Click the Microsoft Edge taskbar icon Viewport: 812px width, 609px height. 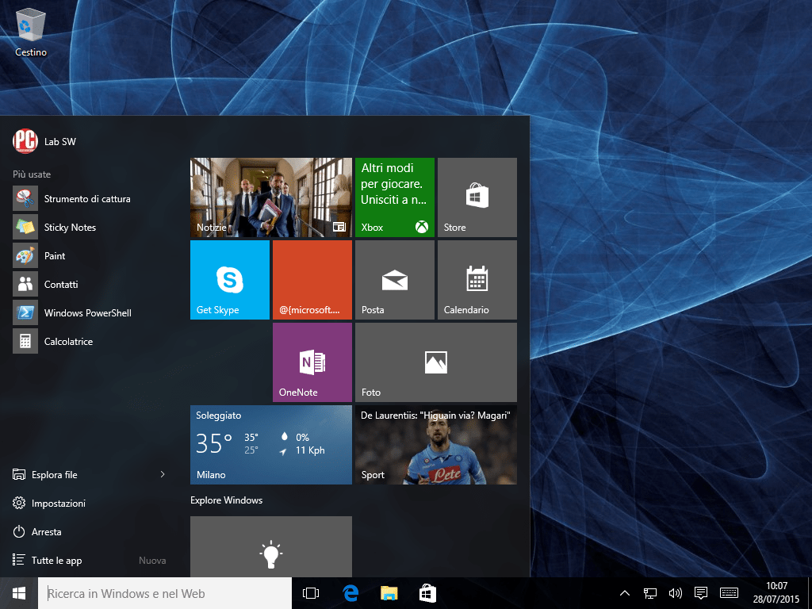click(350, 593)
